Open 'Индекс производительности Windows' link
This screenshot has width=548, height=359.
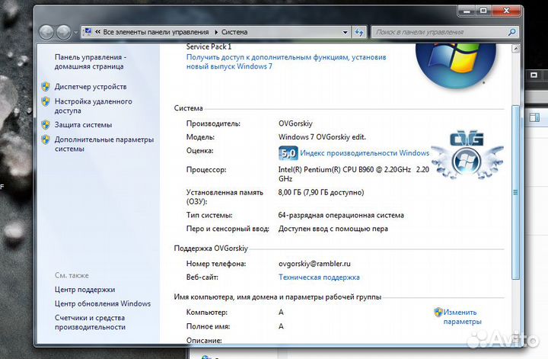(365, 153)
